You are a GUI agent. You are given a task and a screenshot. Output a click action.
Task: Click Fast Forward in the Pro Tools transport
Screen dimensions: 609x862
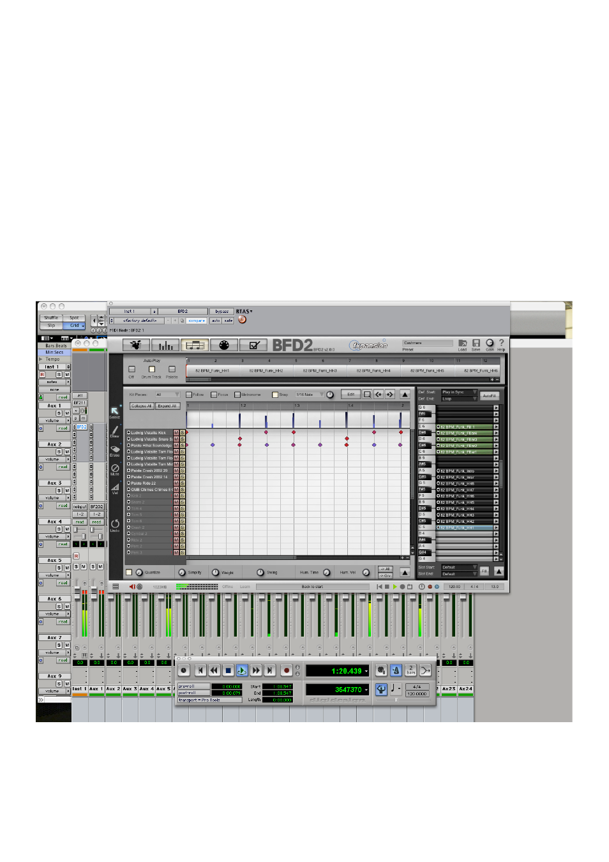coord(256,670)
